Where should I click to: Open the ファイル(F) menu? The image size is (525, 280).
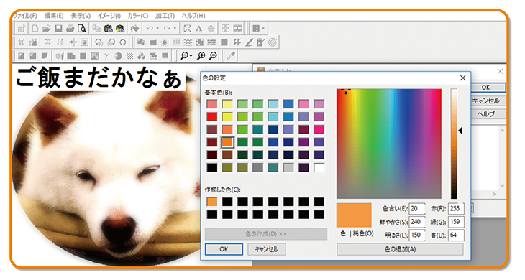pyautogui.click(x=24, y=16)
